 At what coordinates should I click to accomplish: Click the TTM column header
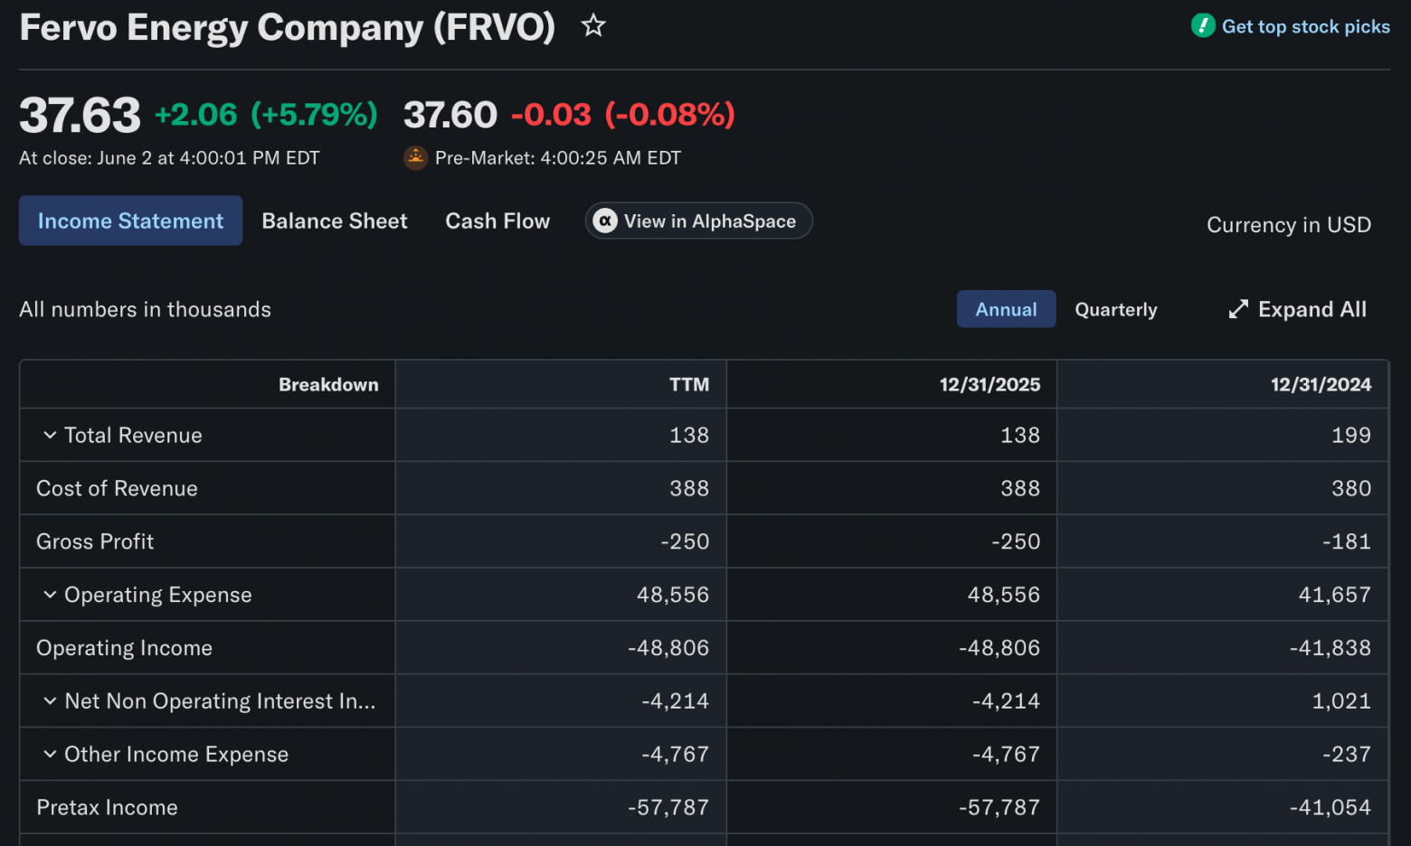689,384
